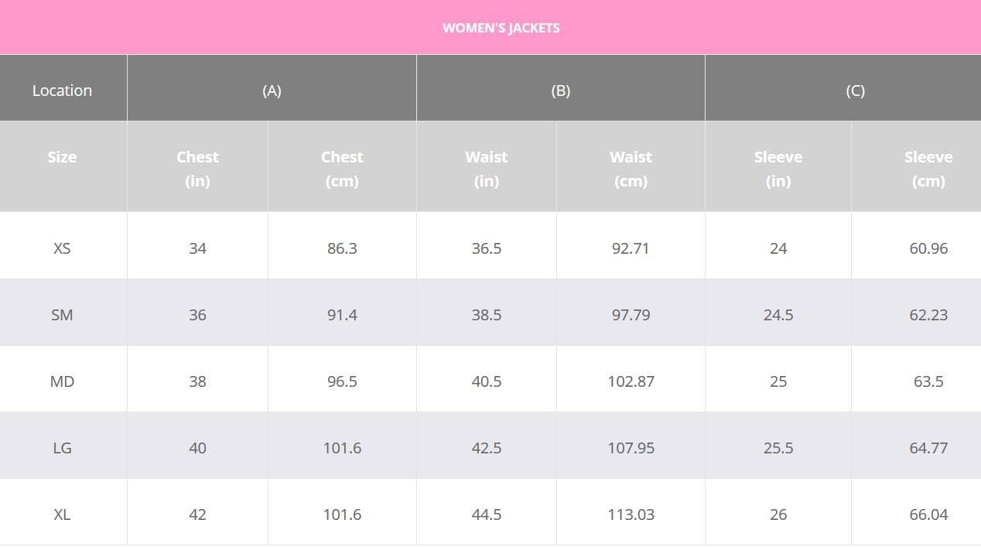
Task: Click the XL size row label
Action: pyautogui.click(x=62, y=515)
